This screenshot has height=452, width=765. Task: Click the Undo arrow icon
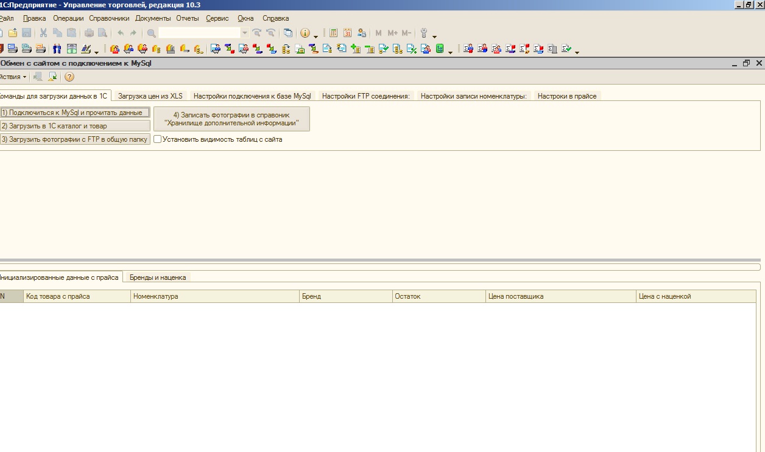(120, 33)
